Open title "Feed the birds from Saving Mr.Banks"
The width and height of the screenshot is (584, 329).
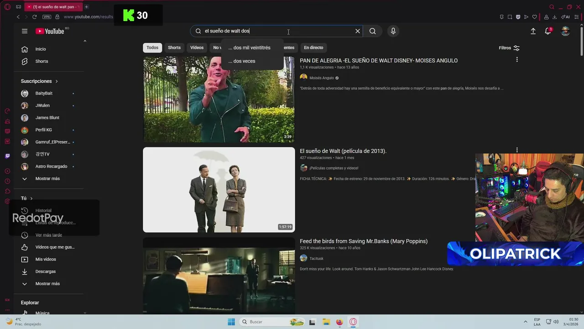point(364,241)
